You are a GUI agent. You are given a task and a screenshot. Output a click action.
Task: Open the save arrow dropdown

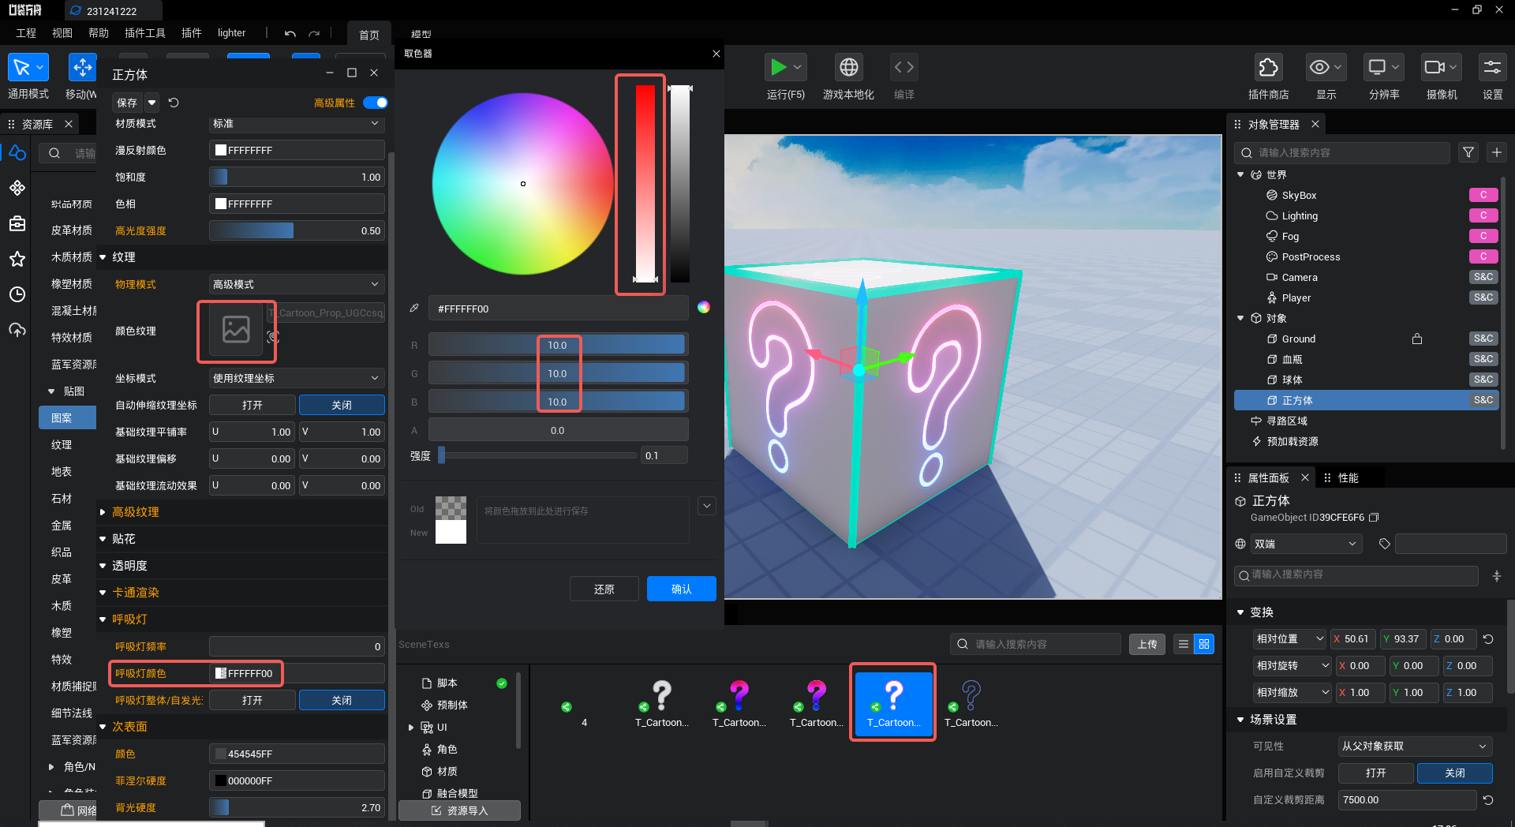[152, 103]
